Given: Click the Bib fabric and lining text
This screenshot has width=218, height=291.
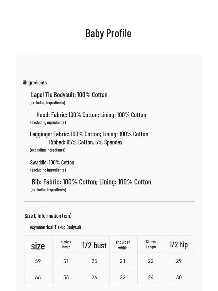Looking at the screenshot, I should coord(91,182).
